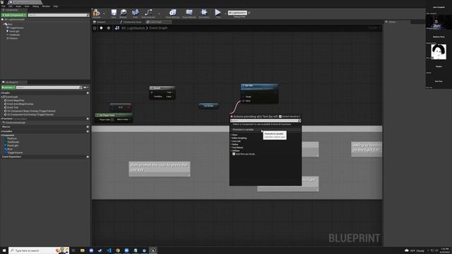452x254 pixels.
Task: Open the Edit menu
Action: (11, 6)
